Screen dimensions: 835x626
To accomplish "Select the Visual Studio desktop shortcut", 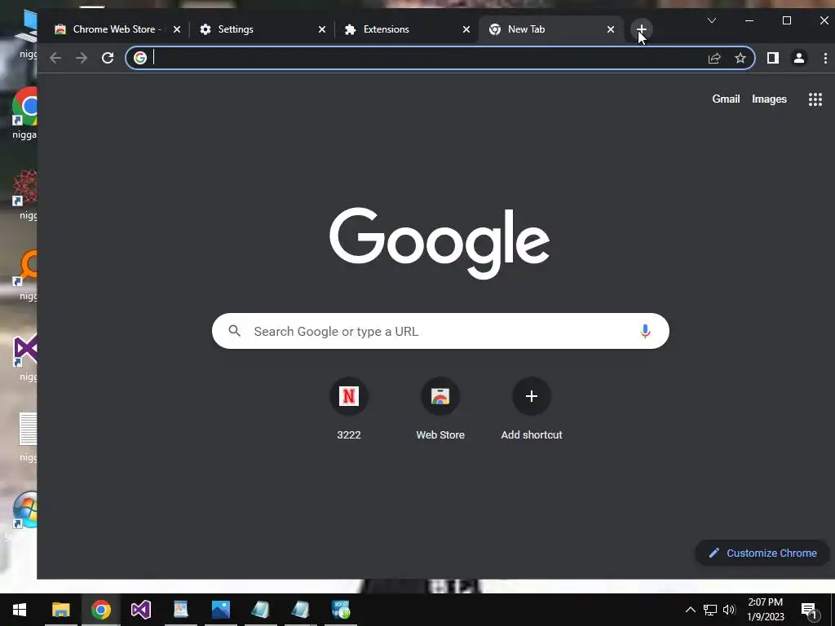I will pos(25,356).
